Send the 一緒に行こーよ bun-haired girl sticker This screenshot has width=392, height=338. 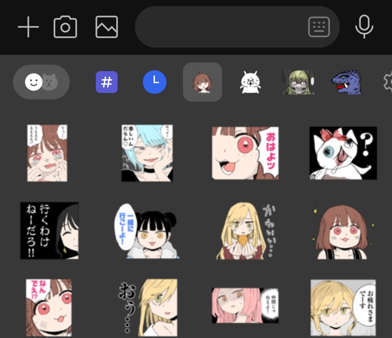pyautogui.click(x=147, y=231)
